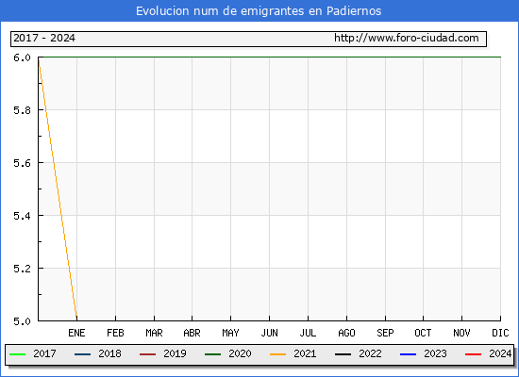Click the 5.4 y-axis value label
The height and width of the screenshot is (377, 519).
(22, 216)
